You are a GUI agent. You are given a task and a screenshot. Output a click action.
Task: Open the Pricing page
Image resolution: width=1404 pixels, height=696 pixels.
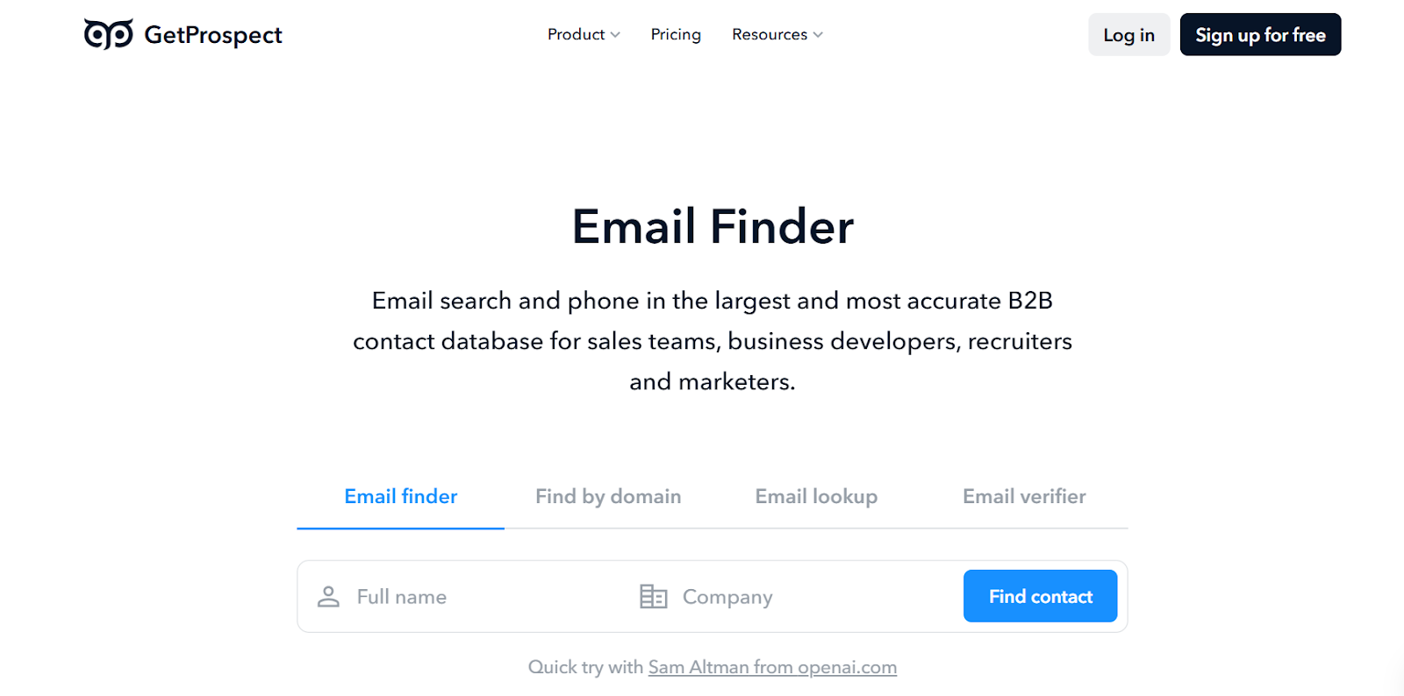point(675,35)
